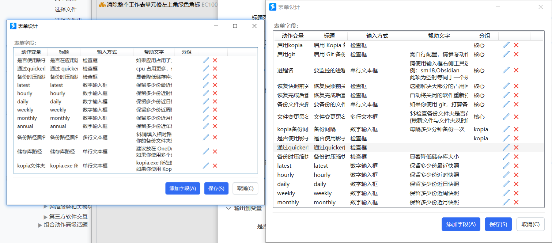Edit the 储存库路径 field in left dialog
The height and width of the screenshot is (243, 552).
pyautogui.click(x=206, y=151)
